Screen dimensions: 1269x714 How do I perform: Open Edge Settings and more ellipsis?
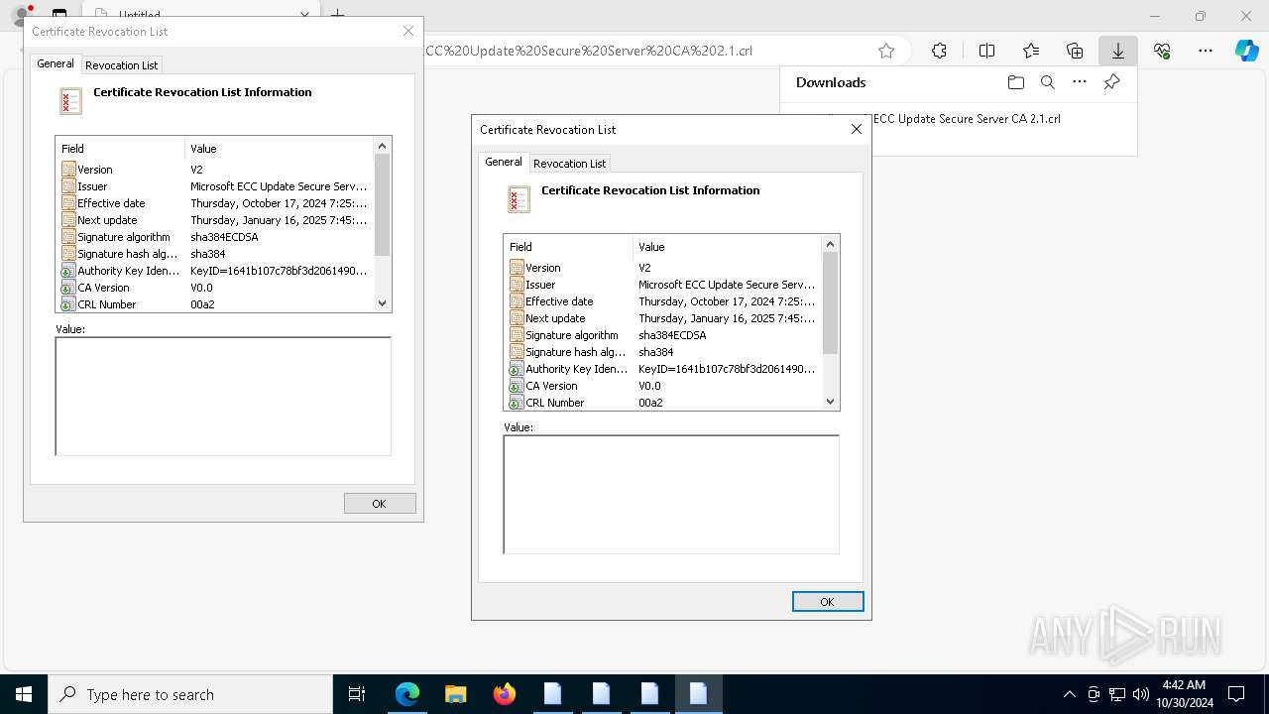[x=1206, y=51]
